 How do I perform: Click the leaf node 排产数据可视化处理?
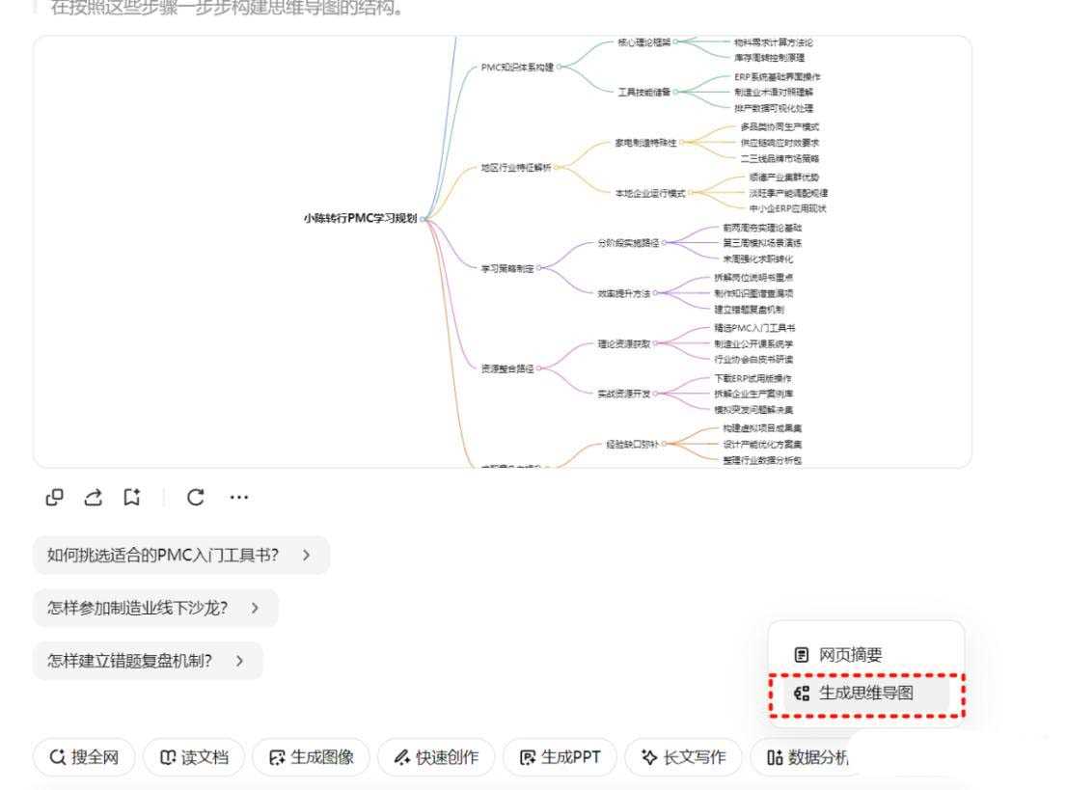pos(773,108)
